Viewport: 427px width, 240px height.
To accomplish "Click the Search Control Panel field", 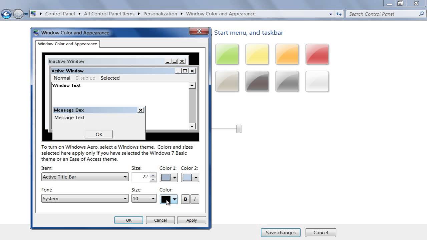I will [382, 14].
